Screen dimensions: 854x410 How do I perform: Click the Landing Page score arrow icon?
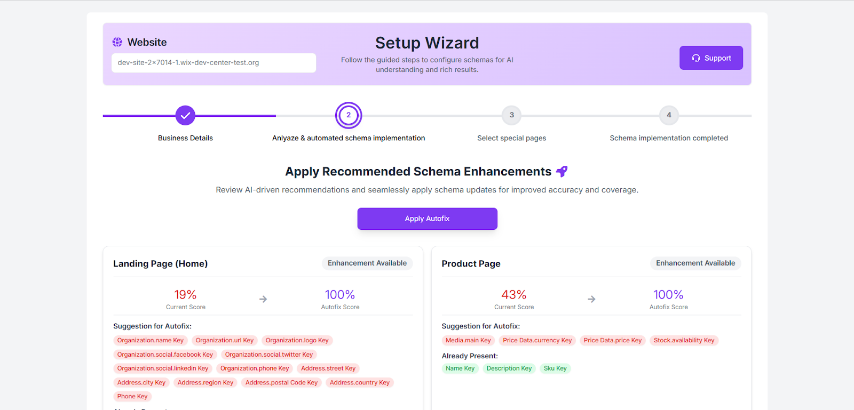pos(263,299)
